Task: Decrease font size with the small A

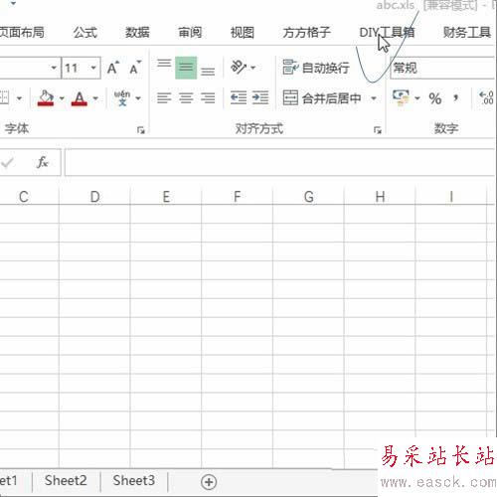Action: [x=135, y=68]
